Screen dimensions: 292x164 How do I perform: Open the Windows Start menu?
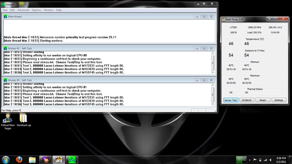click(x=6, y=160)
